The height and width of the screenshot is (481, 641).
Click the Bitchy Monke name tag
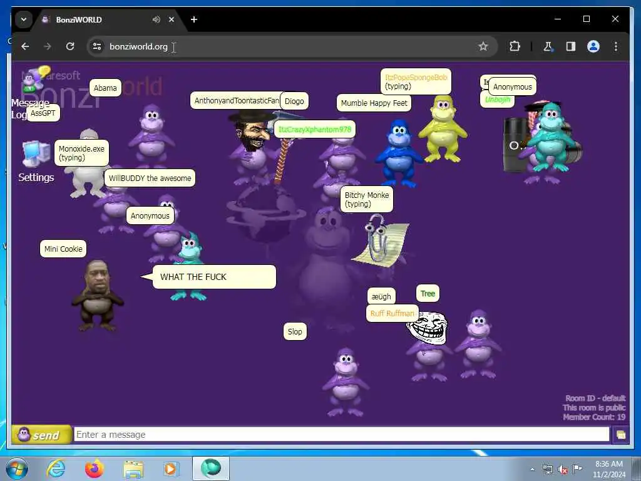[x=367, y=200]
